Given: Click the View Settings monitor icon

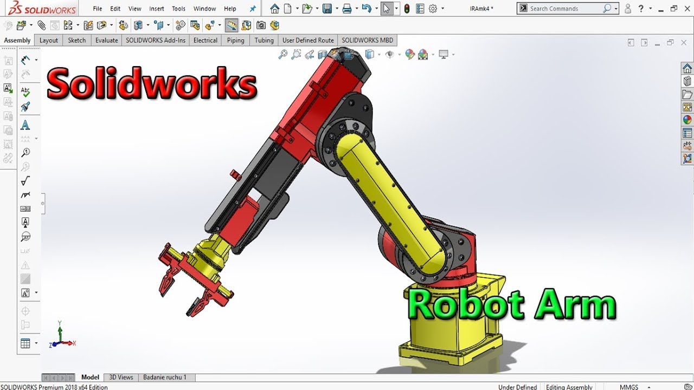Looking at the screenshot, I should pyautogui.click(x=444, y=54).
